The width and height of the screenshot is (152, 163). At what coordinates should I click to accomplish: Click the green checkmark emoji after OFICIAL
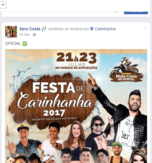coord(25,44)
